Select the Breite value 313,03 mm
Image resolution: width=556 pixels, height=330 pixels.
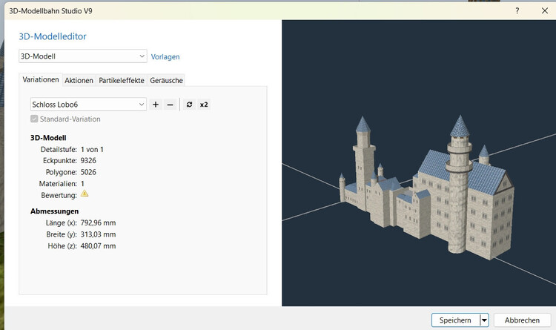pos(98,234)
